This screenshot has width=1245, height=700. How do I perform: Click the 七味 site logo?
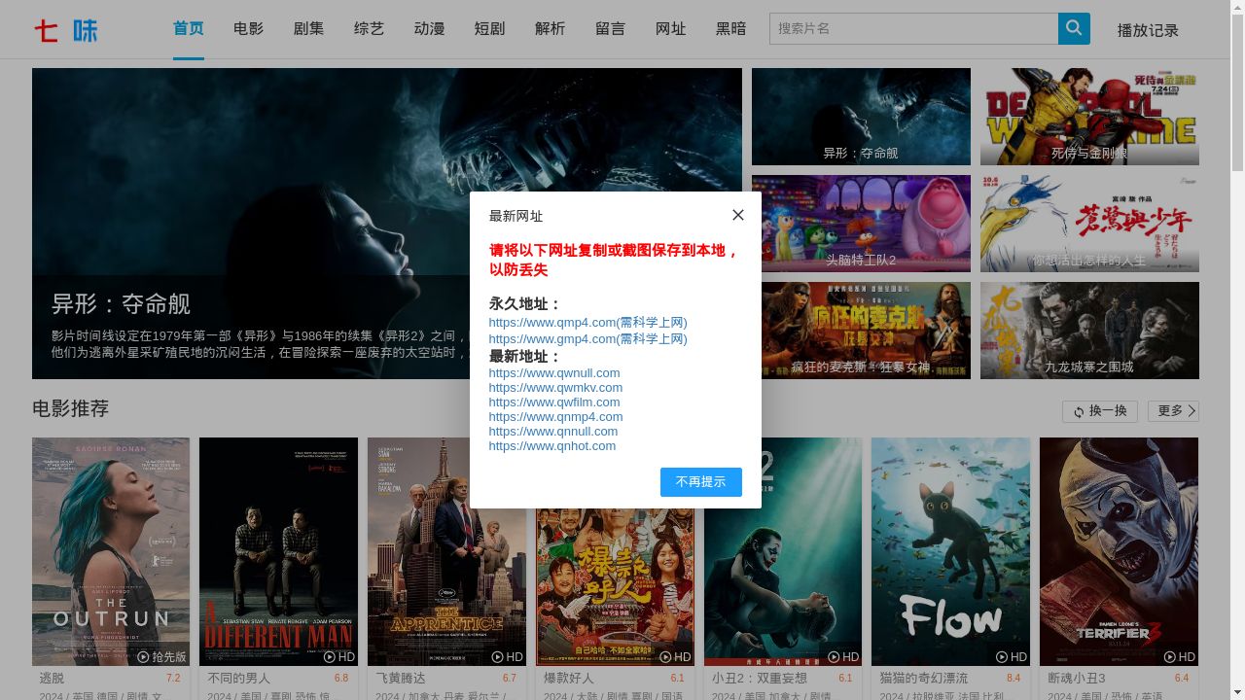tap(66, 30)
